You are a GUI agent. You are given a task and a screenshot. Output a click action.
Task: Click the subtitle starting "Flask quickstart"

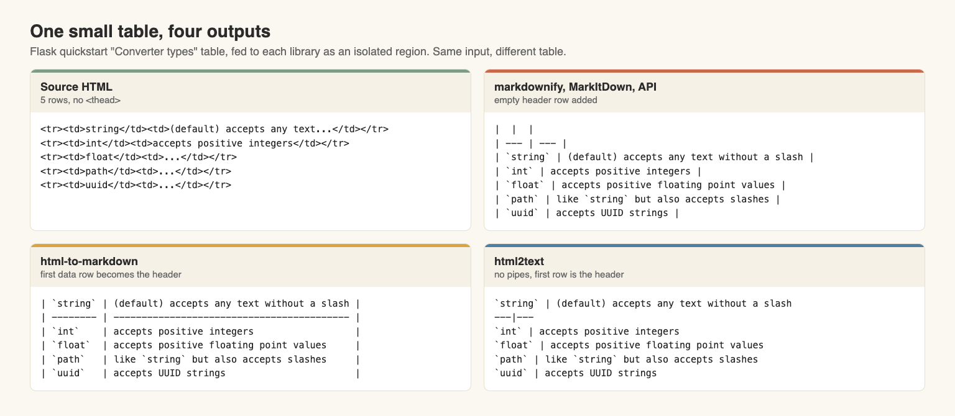(x=298, y=52)
